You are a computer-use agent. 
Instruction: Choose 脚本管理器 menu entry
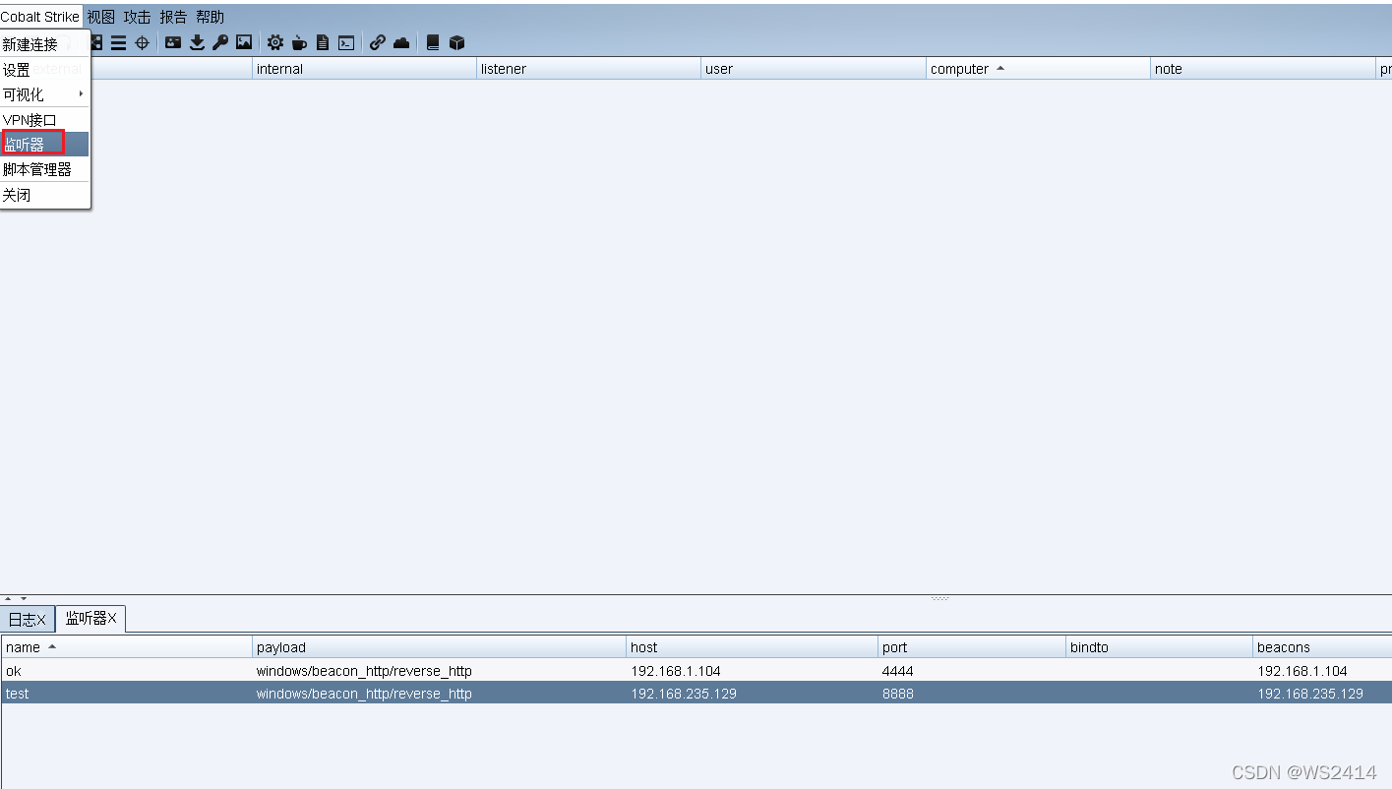pyautogui.click(x=45, y=169)
